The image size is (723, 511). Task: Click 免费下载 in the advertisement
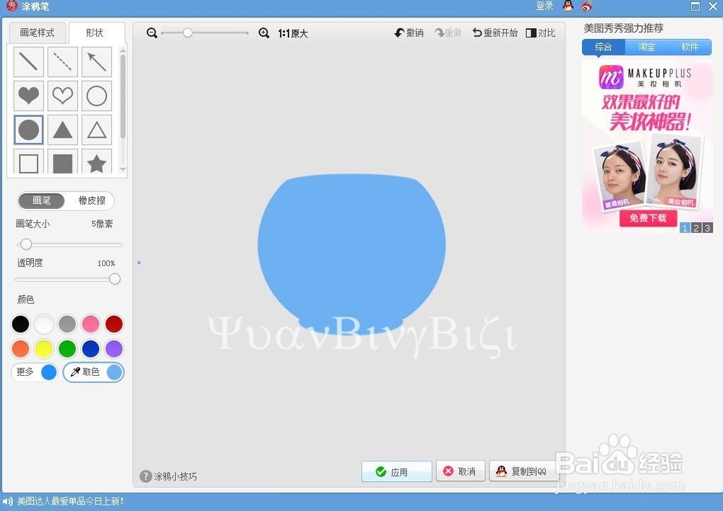coord(647,218)
